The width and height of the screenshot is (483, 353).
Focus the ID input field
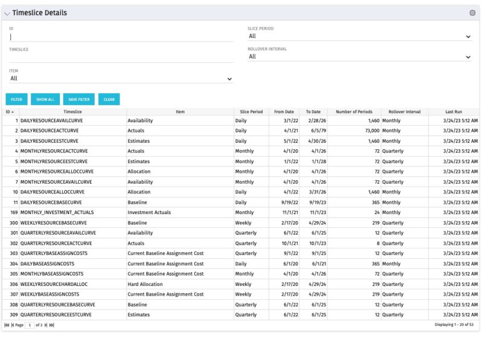pyautogui.click(x=121, y=37)
